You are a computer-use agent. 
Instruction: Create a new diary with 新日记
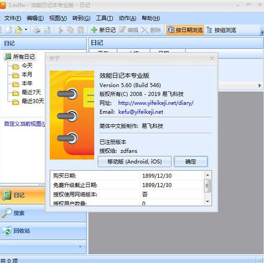point(103,30)
